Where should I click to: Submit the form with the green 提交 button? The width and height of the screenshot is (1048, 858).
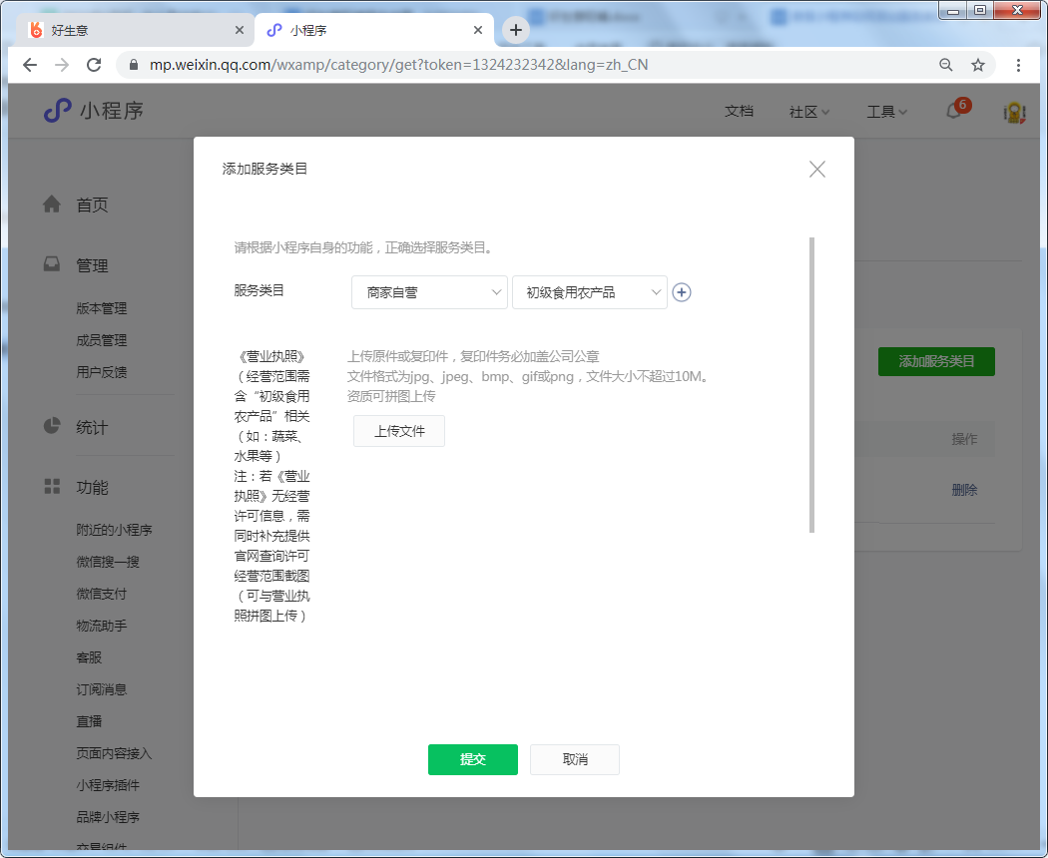coord(472,759)
